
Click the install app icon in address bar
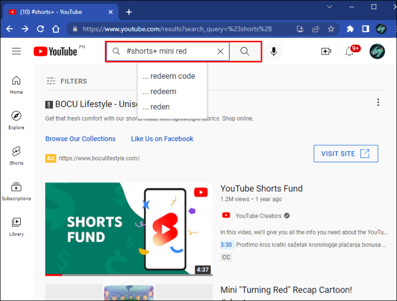(x=300, y=29)
